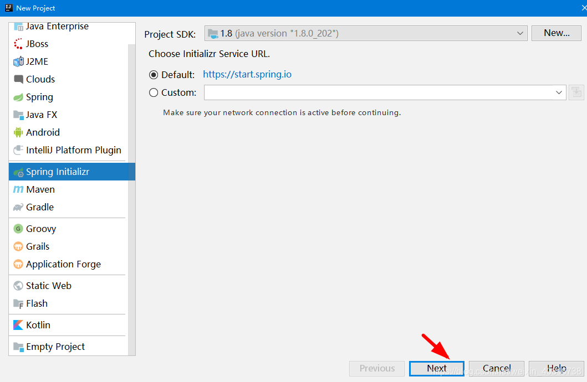
Task: Select the Maven project type
Action: click(x=68, y=189)
